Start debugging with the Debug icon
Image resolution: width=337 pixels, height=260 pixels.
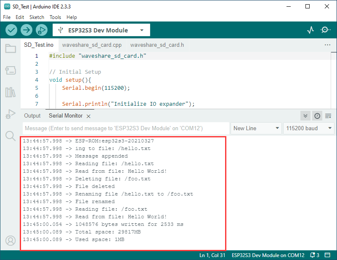coord(41,30)
